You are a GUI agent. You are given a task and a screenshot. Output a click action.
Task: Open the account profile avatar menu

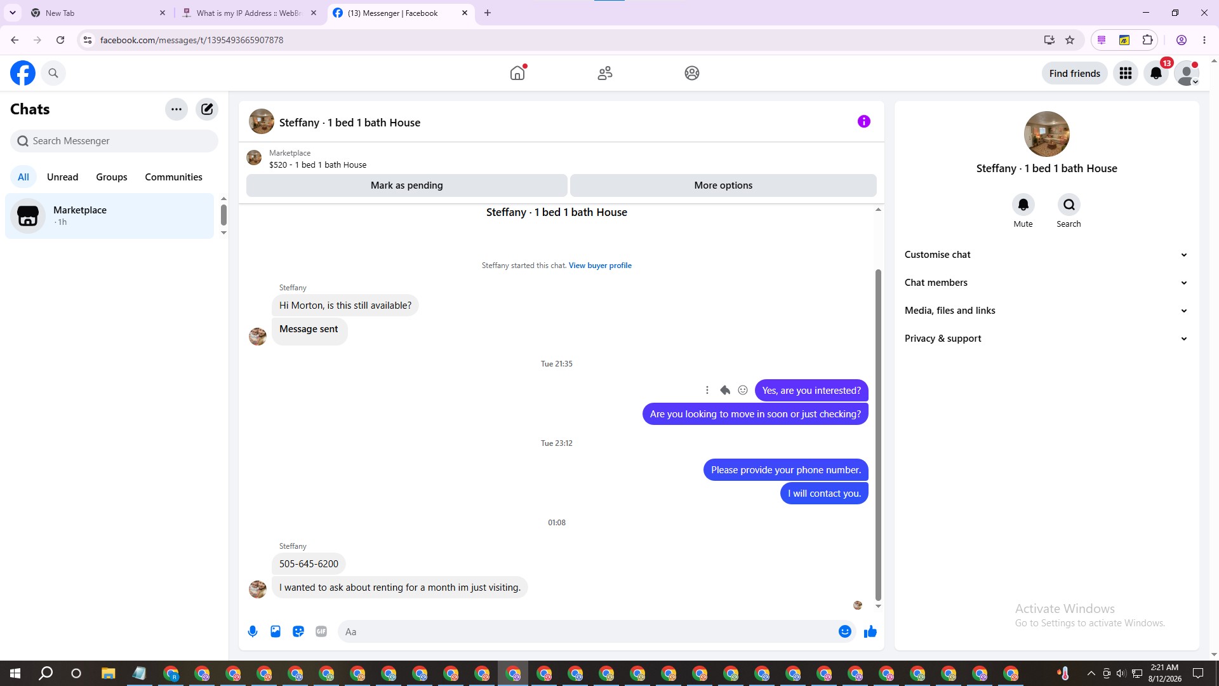[x=1187, y=73]
